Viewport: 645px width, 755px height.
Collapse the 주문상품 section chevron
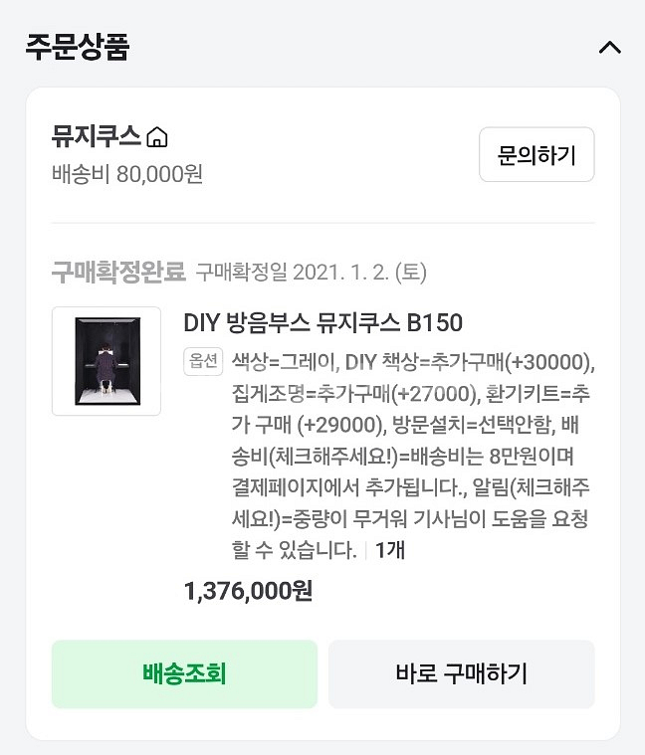(x=609, y=47)
